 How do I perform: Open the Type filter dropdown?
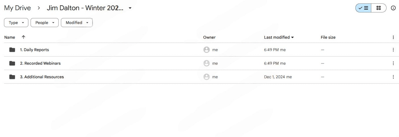(16, 23)
